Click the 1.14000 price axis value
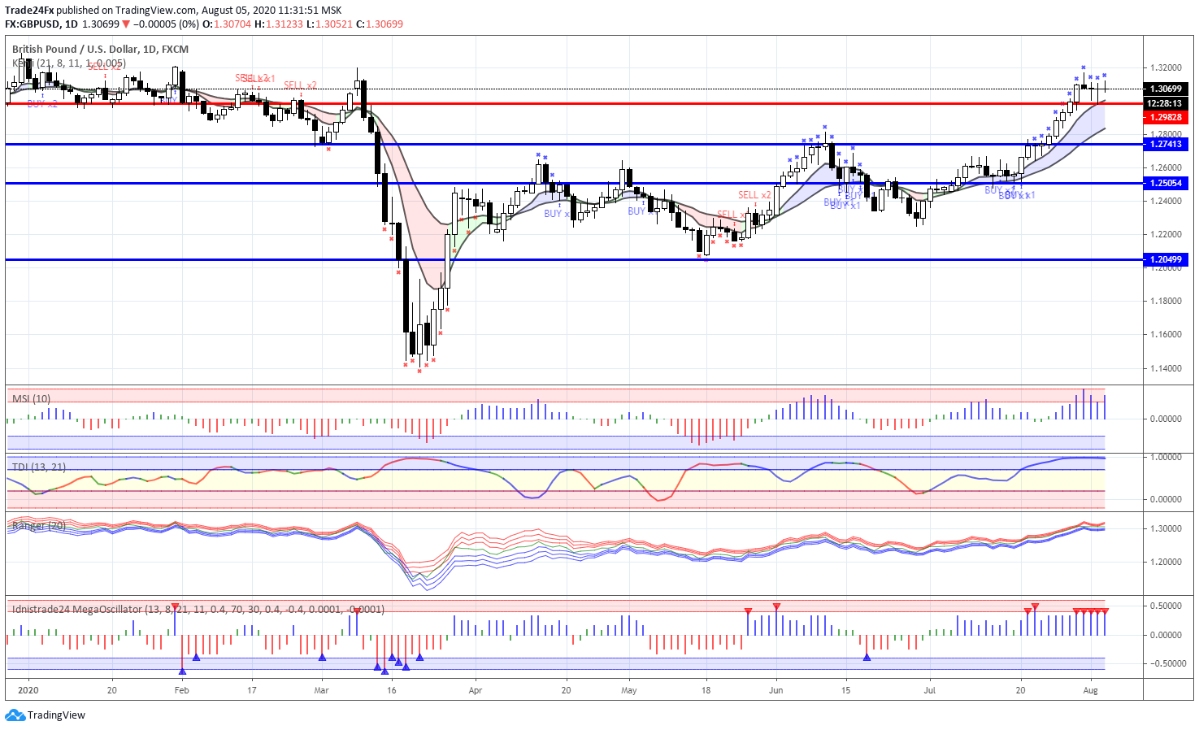1199x730 pixels. click(x=1166, y=368)
